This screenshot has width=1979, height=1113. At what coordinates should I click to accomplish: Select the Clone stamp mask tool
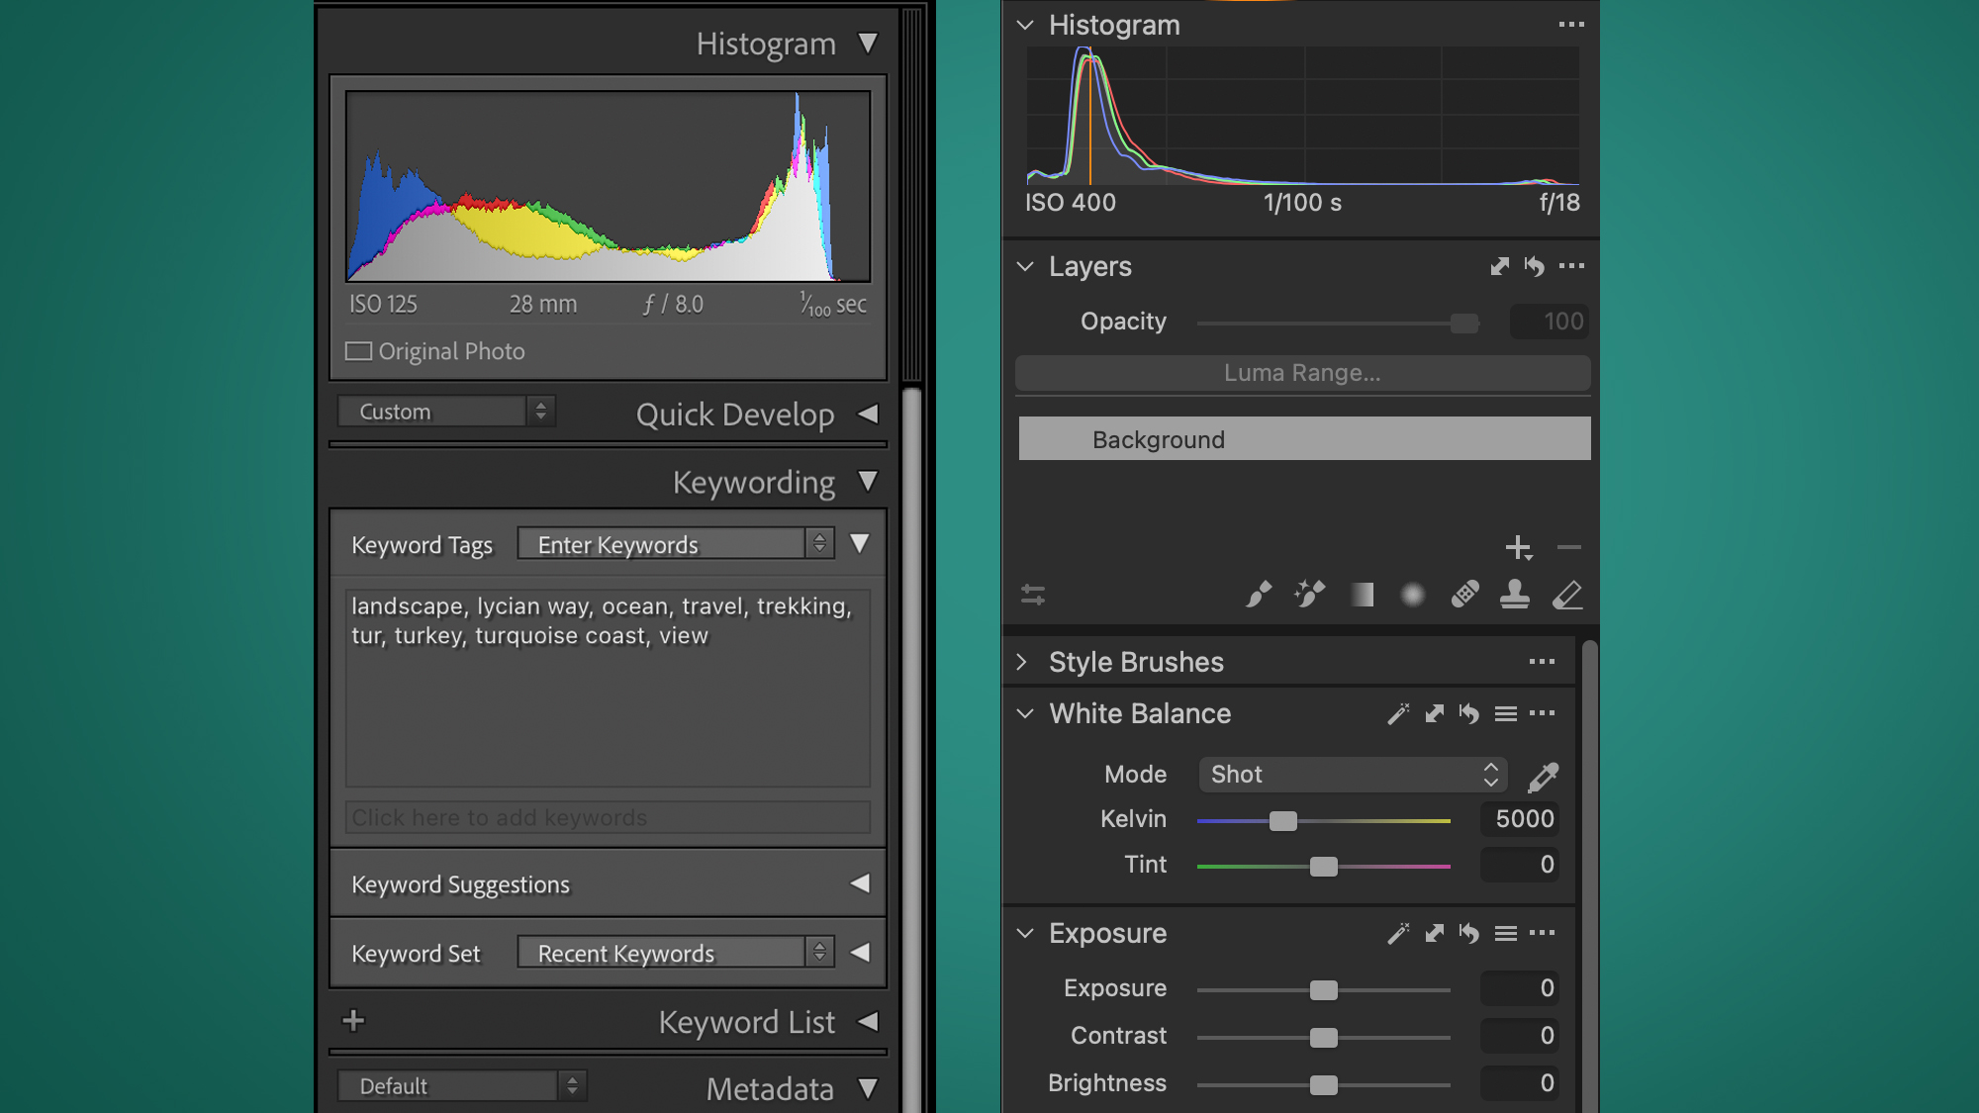[x=1515, y=595]
